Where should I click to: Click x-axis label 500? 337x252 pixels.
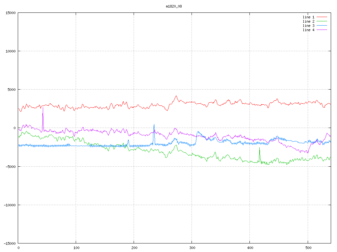(308, 248)
